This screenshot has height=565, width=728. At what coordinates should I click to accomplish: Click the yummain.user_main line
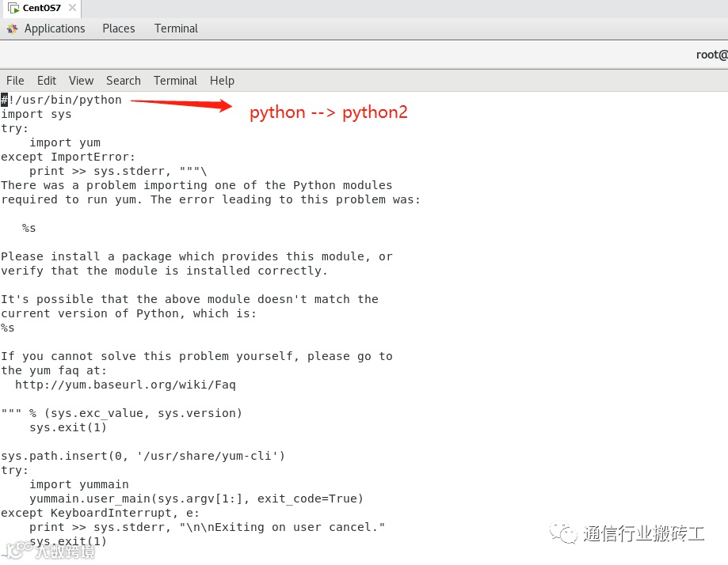tap(196, 499)
